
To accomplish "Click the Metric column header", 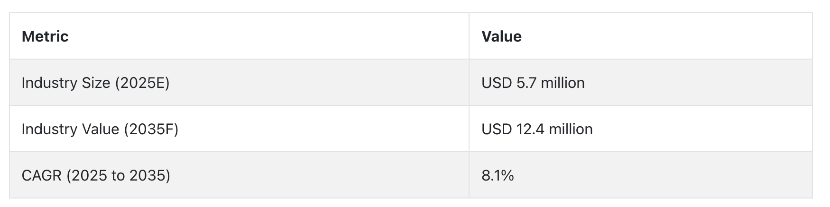I will point(239,36).
